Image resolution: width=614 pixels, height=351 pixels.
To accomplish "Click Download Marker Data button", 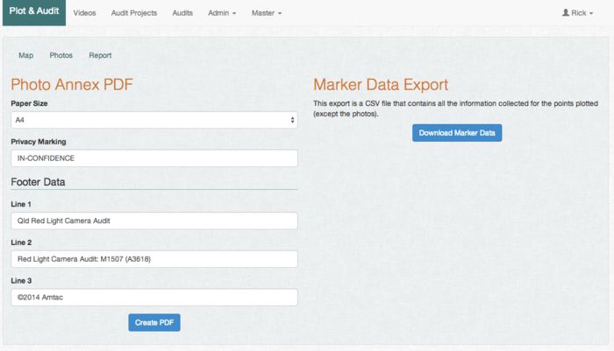I will [x=457, y=133].
